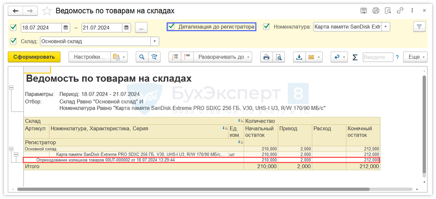This screenshot has width=436, height=199.
Task: Click the Склад field Основной склад
Action: 95,42
